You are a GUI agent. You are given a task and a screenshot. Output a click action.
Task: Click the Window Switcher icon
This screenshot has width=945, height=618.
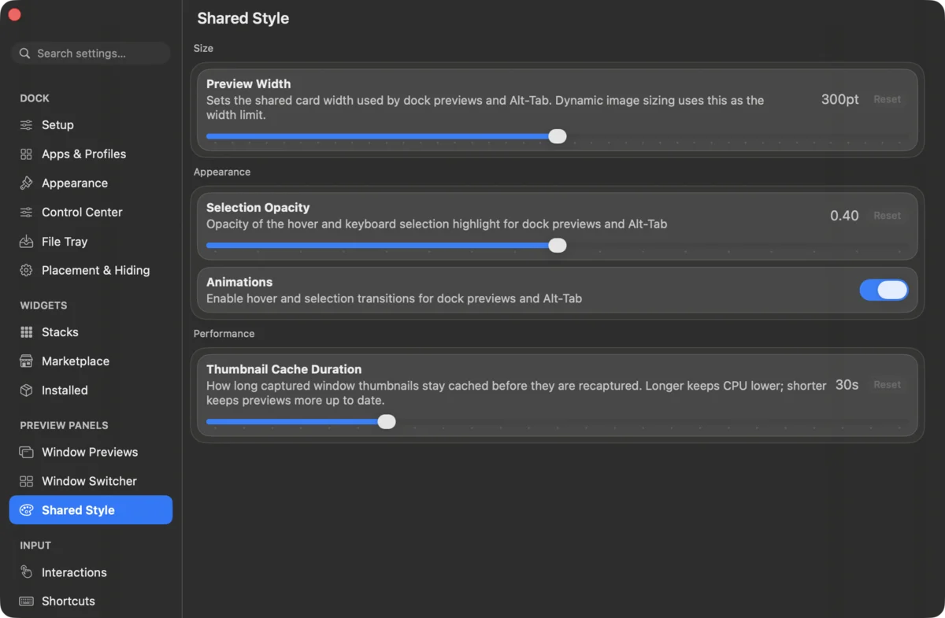[26, 481]
